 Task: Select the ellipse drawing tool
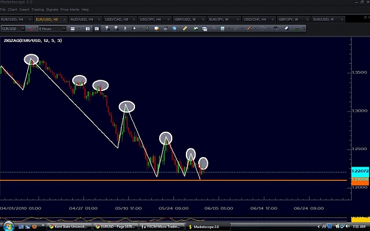tap(262, 28)
